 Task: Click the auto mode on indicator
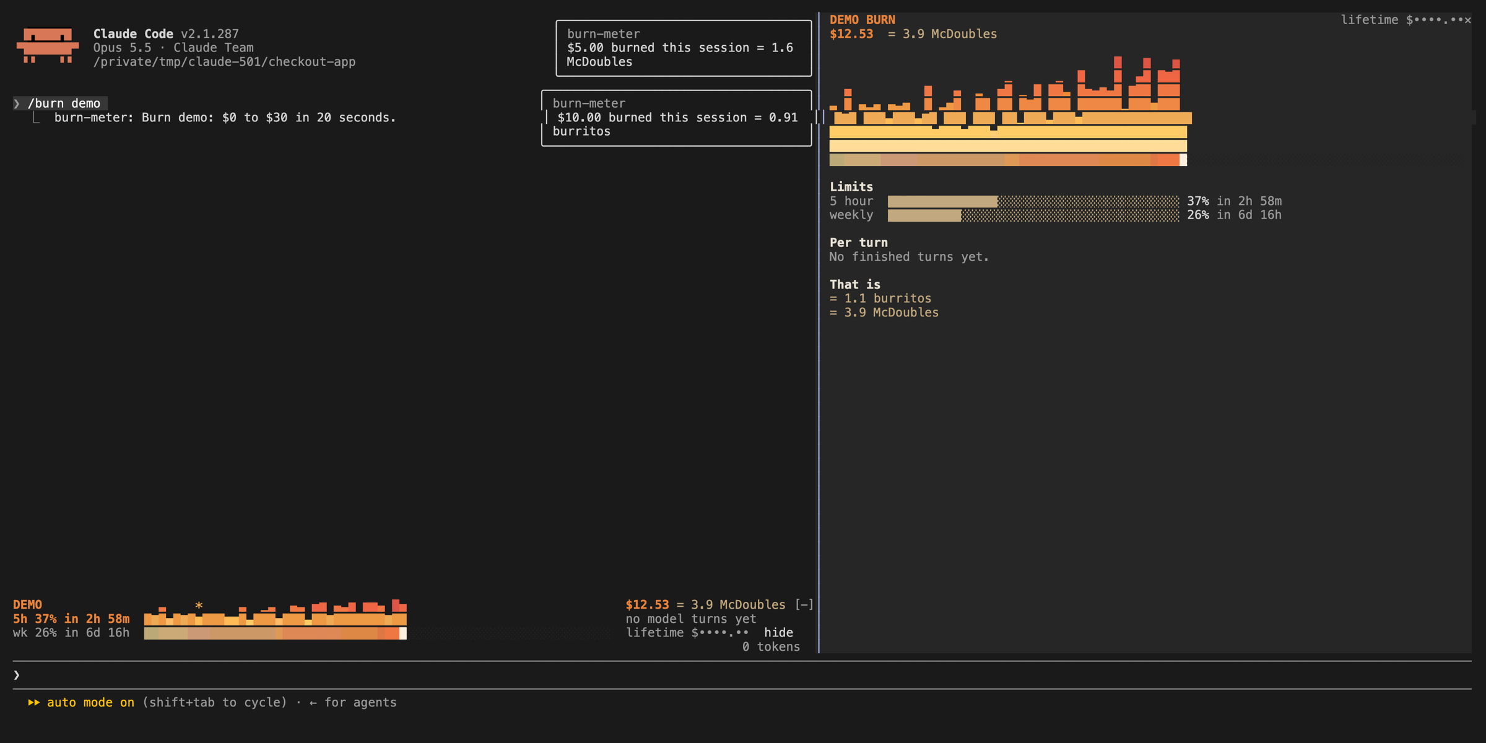(x=90, y=703)
